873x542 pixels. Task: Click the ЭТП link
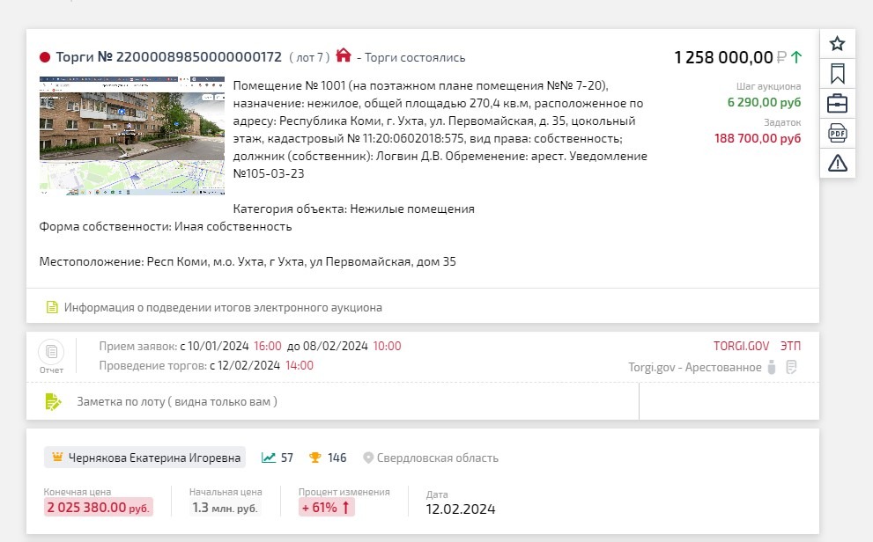[790, 346]
